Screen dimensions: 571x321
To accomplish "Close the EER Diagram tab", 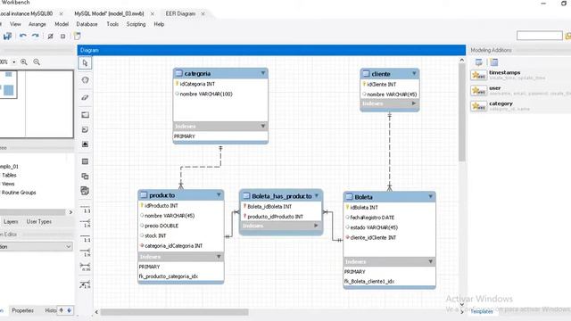I will click(x=203, y=13).
